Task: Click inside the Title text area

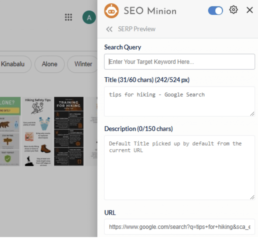Action: pos(179,101)
